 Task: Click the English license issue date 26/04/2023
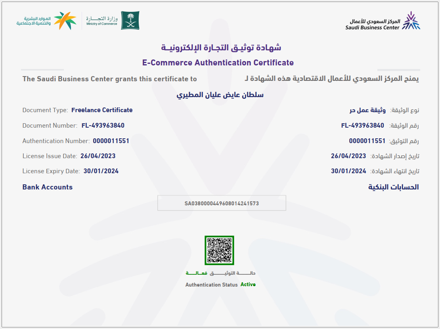coord(98,156)
